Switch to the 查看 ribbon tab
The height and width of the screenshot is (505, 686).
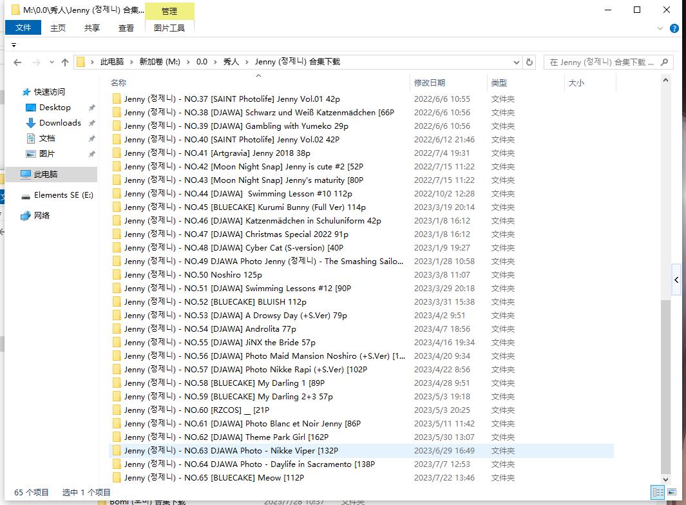(x=126, y=28)
